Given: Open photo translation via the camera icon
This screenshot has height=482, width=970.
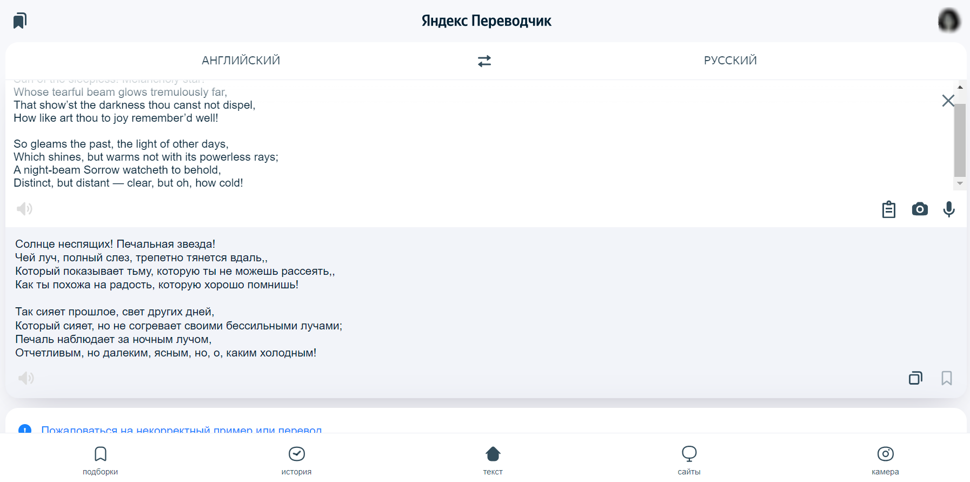Looking at the screenshot, I should pos(920,209).
